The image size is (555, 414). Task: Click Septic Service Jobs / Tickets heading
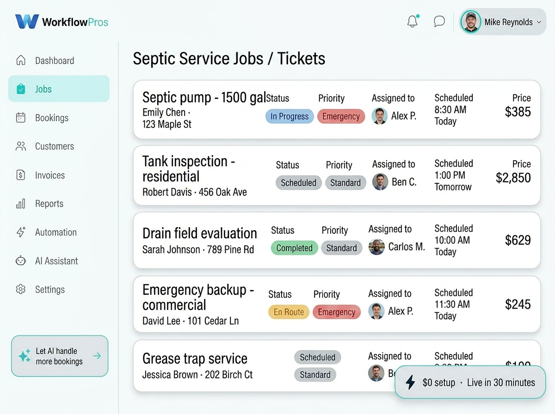[x=229, y=59]
